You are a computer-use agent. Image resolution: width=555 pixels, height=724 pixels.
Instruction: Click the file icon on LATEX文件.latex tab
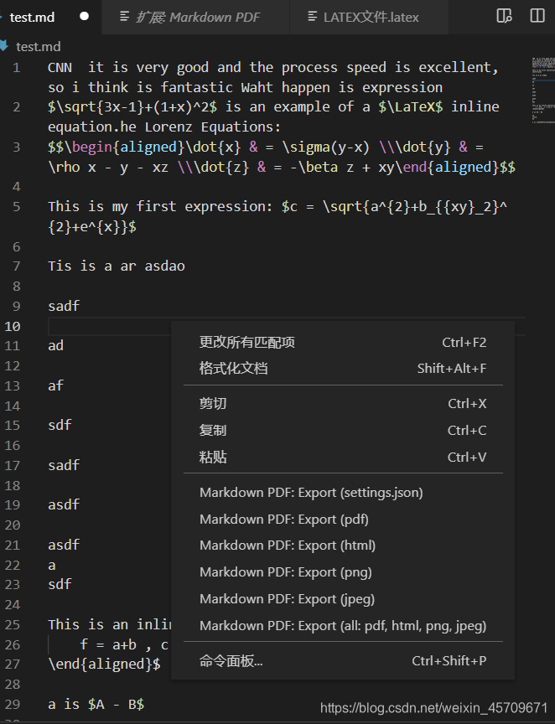click(313, 17)
